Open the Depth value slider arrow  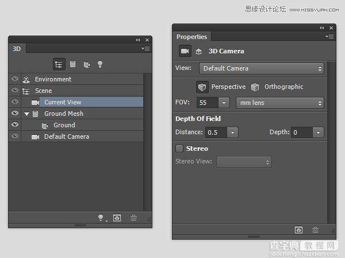pyautogui.click(x=318, y=132)
